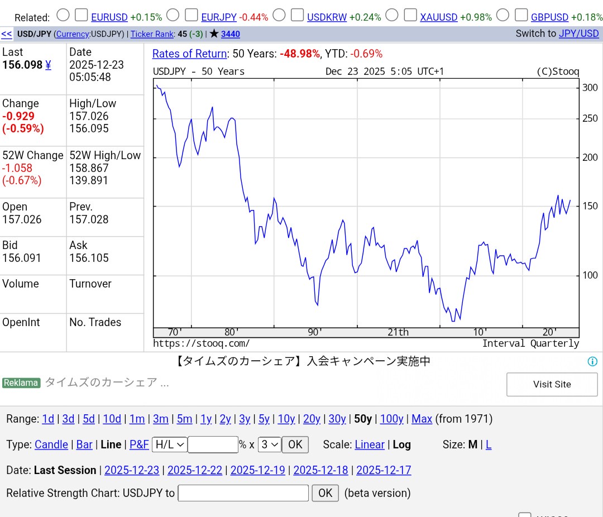The image size is (603, 517).
Task: Click OK next to the percent field
Action: click(295, 444)
